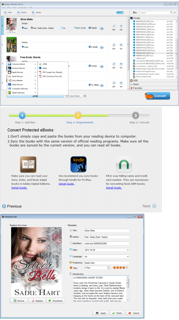This screenshot has height=320, width=179.
Task: Open the Common eBook submenu
Action: 22,64
